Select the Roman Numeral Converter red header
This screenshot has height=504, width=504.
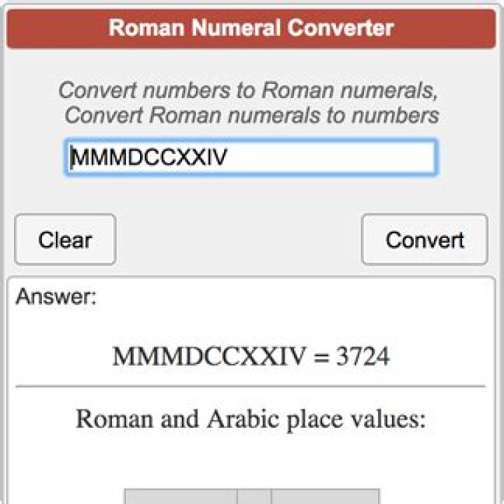pos(251,29)
